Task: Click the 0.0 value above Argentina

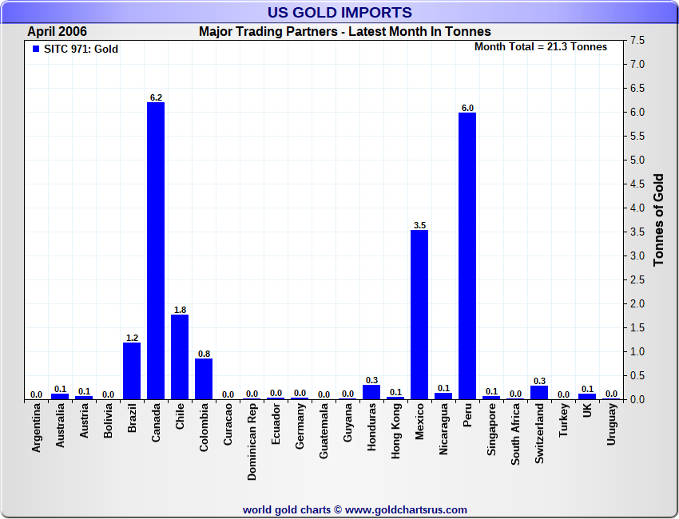Action: 36,394
